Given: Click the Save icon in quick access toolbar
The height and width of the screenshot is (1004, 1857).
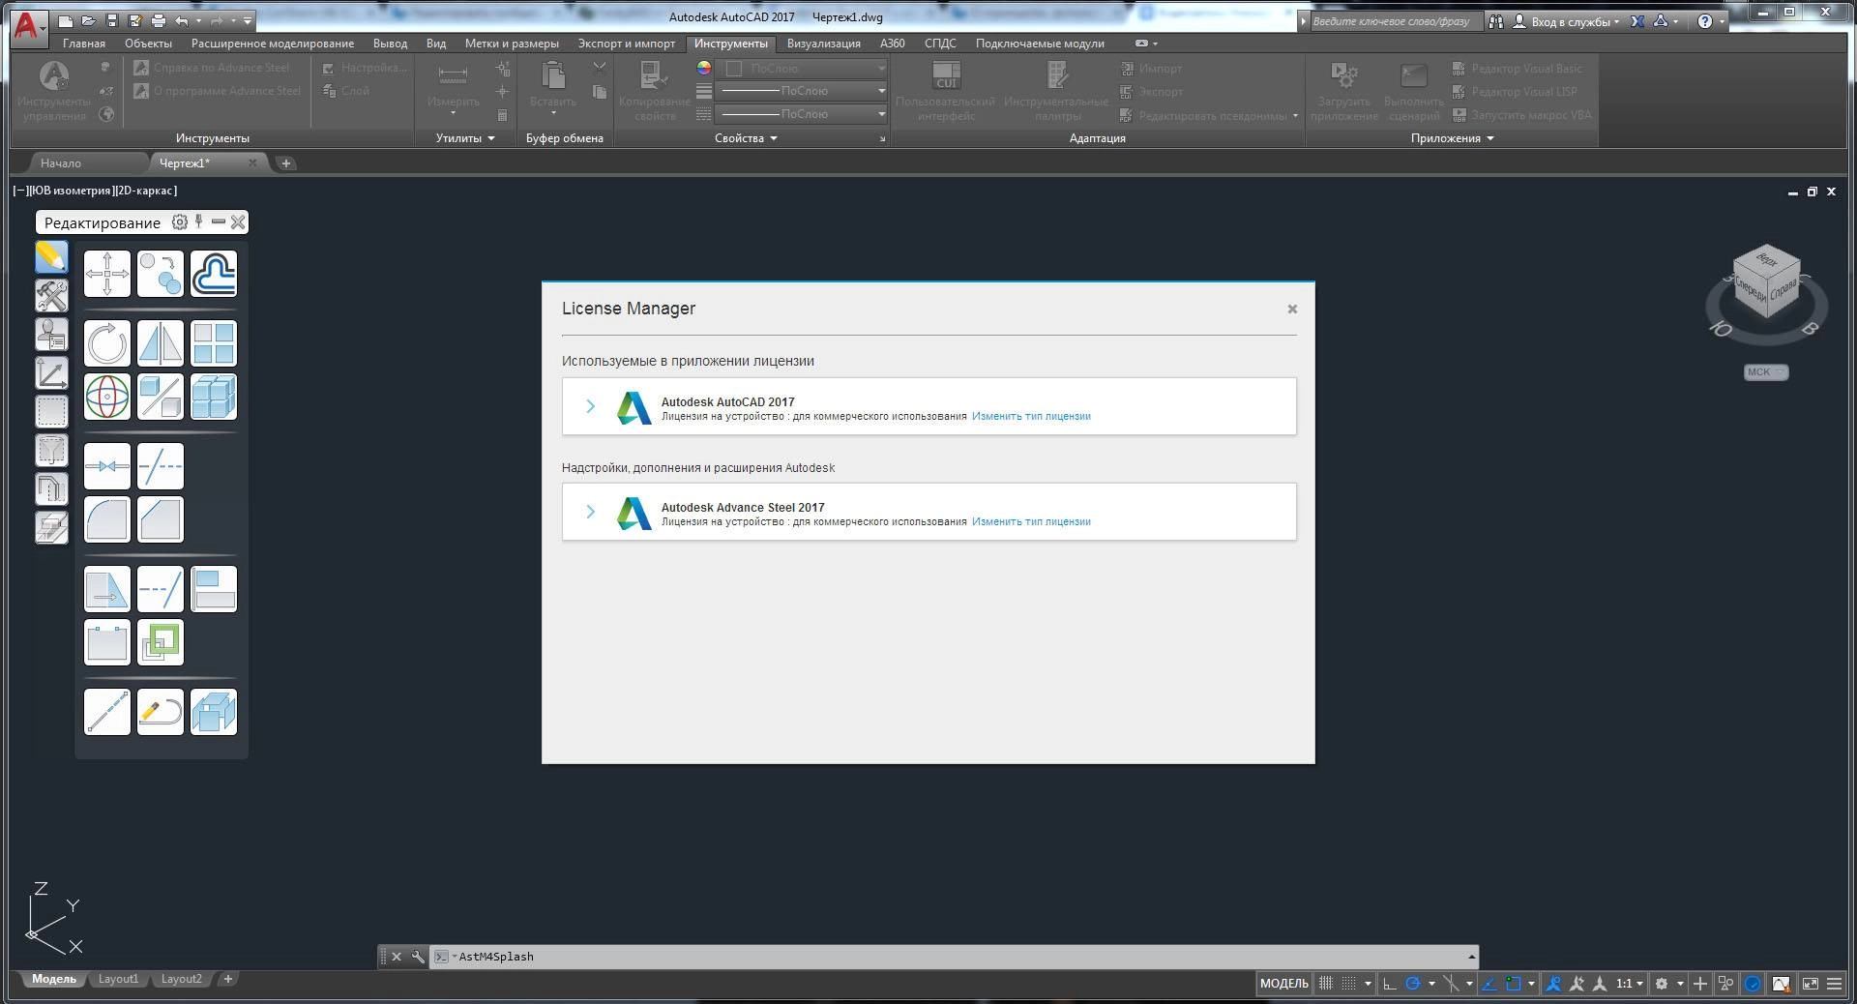Looking at the screenshot, I should pos(112,20).
